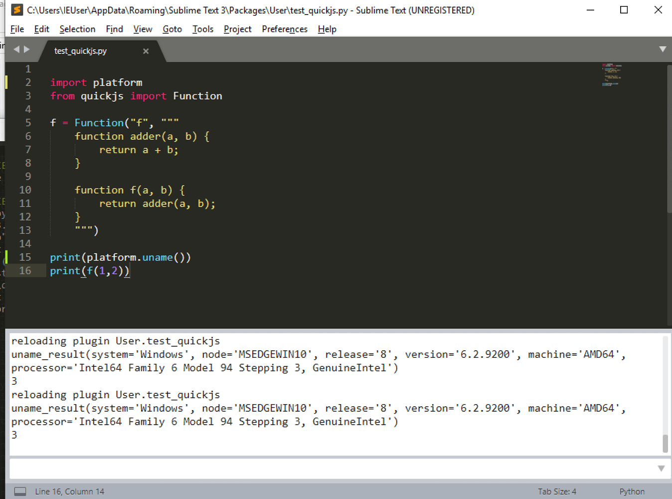Close the test_quickjs.py tab
The width and height of the screenshot is (672, 499).
pyautogui.click(x=146, y=51)
